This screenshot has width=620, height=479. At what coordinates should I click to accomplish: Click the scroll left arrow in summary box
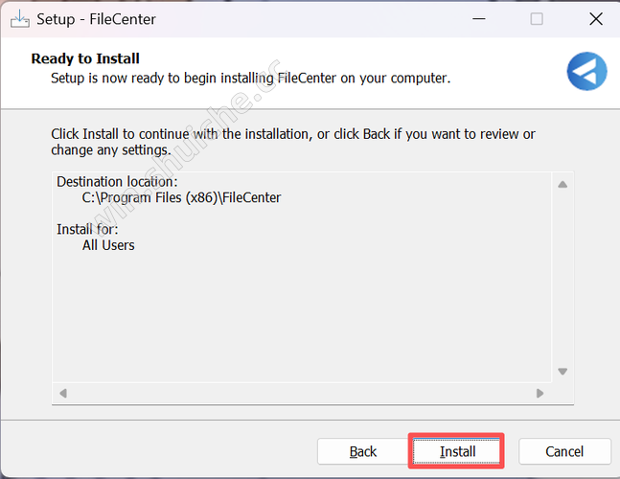pyautogui.click(x=64, y=393)
